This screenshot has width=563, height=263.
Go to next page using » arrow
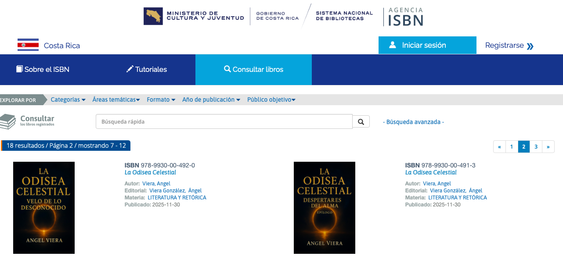(548, 147)
